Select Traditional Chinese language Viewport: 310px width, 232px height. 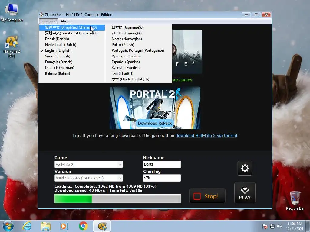tap(72, 33)
